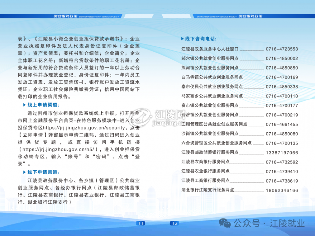The height and width of the screenshot is (236, 315).
Task: Click the left page 创业服务政策 header title
Action: pos(66,16)
